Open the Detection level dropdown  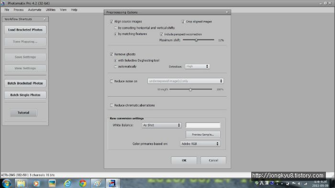click(197, 66)
